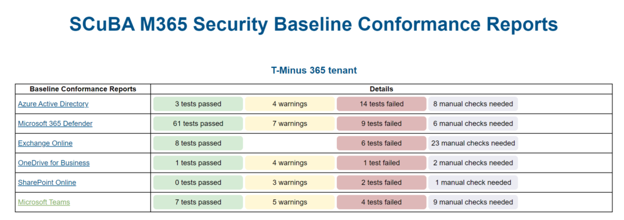Click the 7 warnings badge
The image size is (624, 220).
[x=289, y=123]
